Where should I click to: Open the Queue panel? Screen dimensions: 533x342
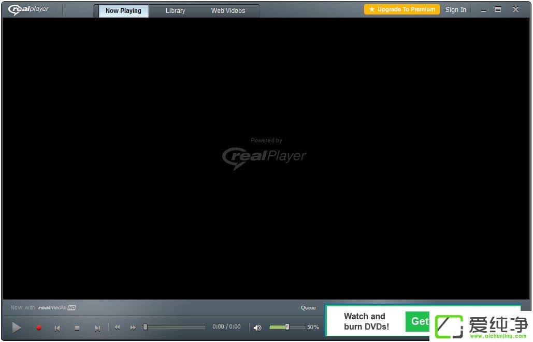[308, 308]
